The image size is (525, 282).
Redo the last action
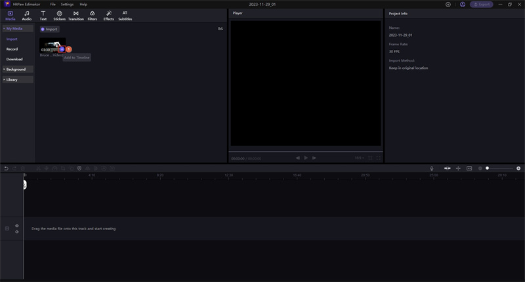(x=14, y=169)
